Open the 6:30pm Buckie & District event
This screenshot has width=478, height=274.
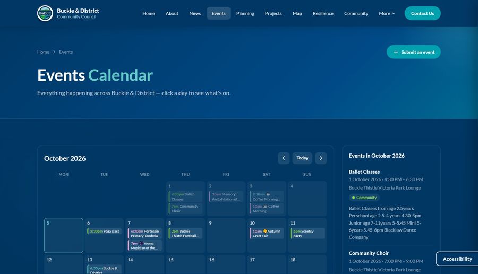pyautogui.click(x=104, y=269)
